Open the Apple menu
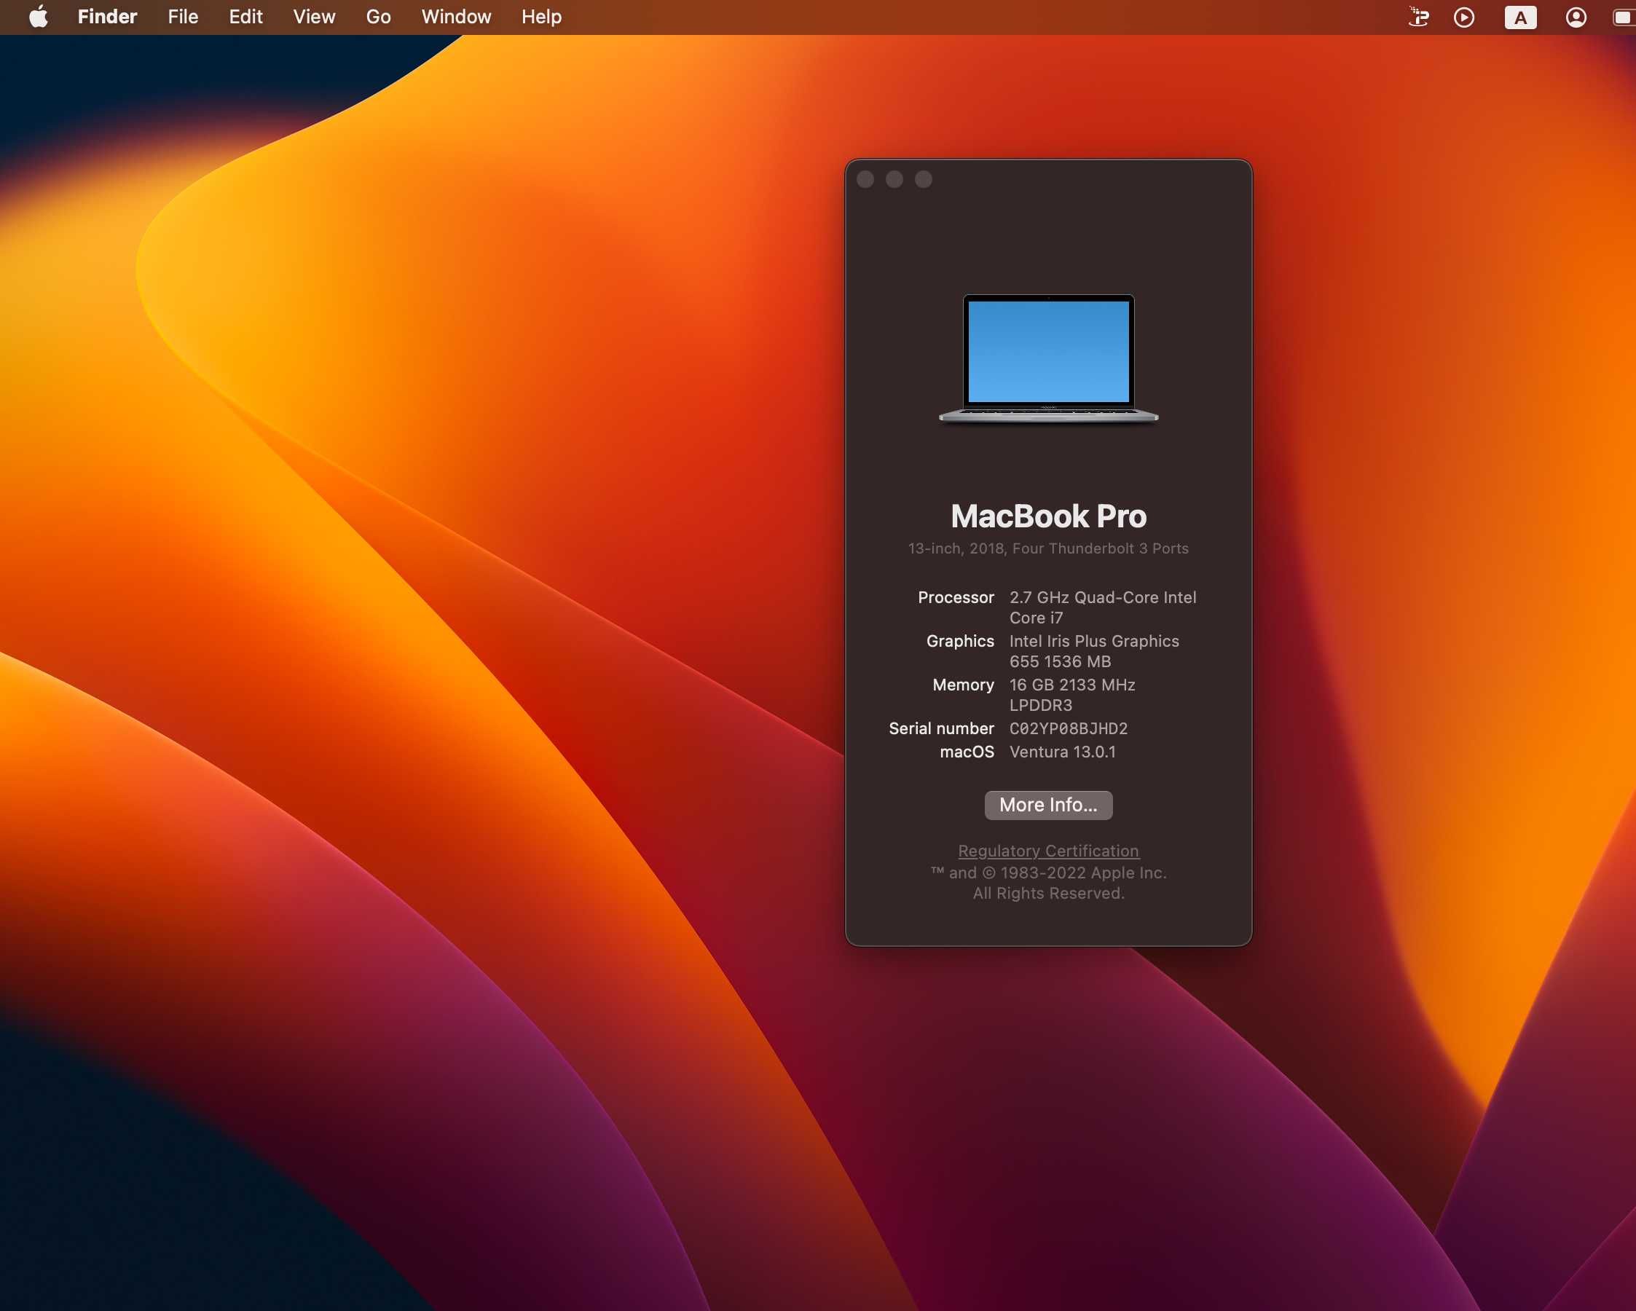The height and width of the screenshot is (1311, 1636). [39, 17]
